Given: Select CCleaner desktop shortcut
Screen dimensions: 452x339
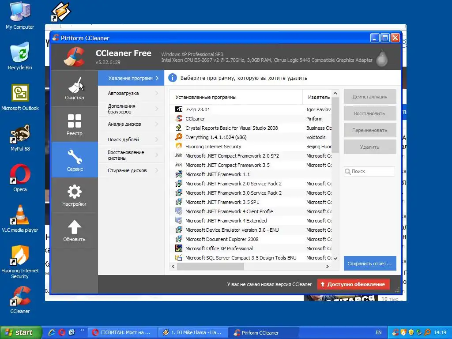Looking at the screenshot, I should pos(20,300).
